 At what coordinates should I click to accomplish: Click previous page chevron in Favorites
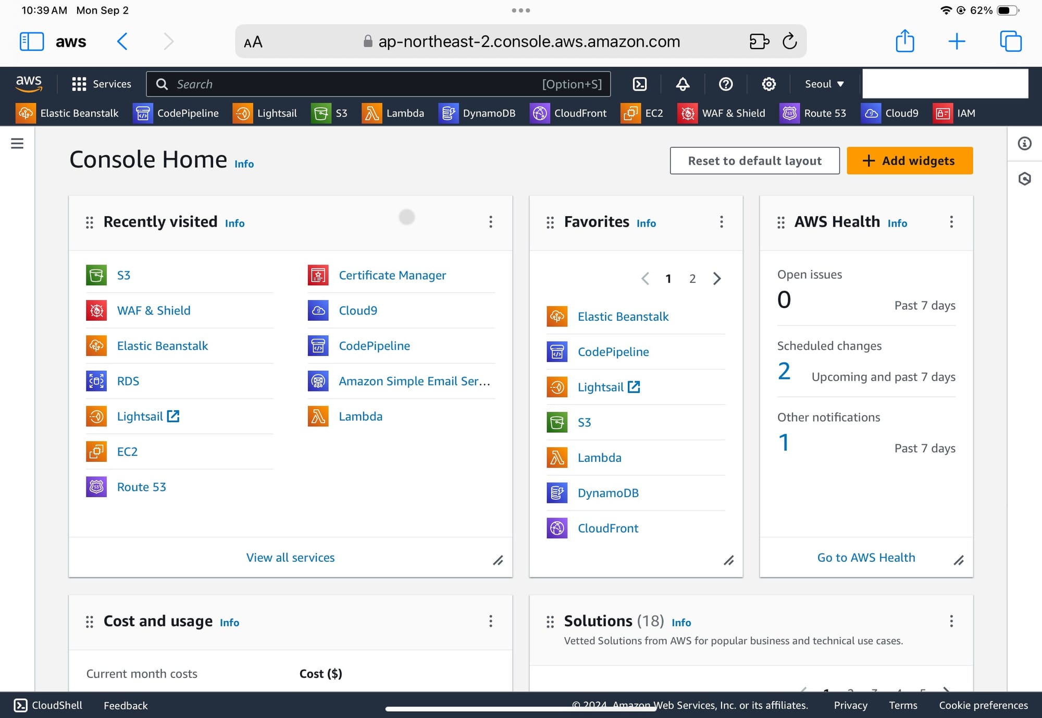tap(645, 279)
